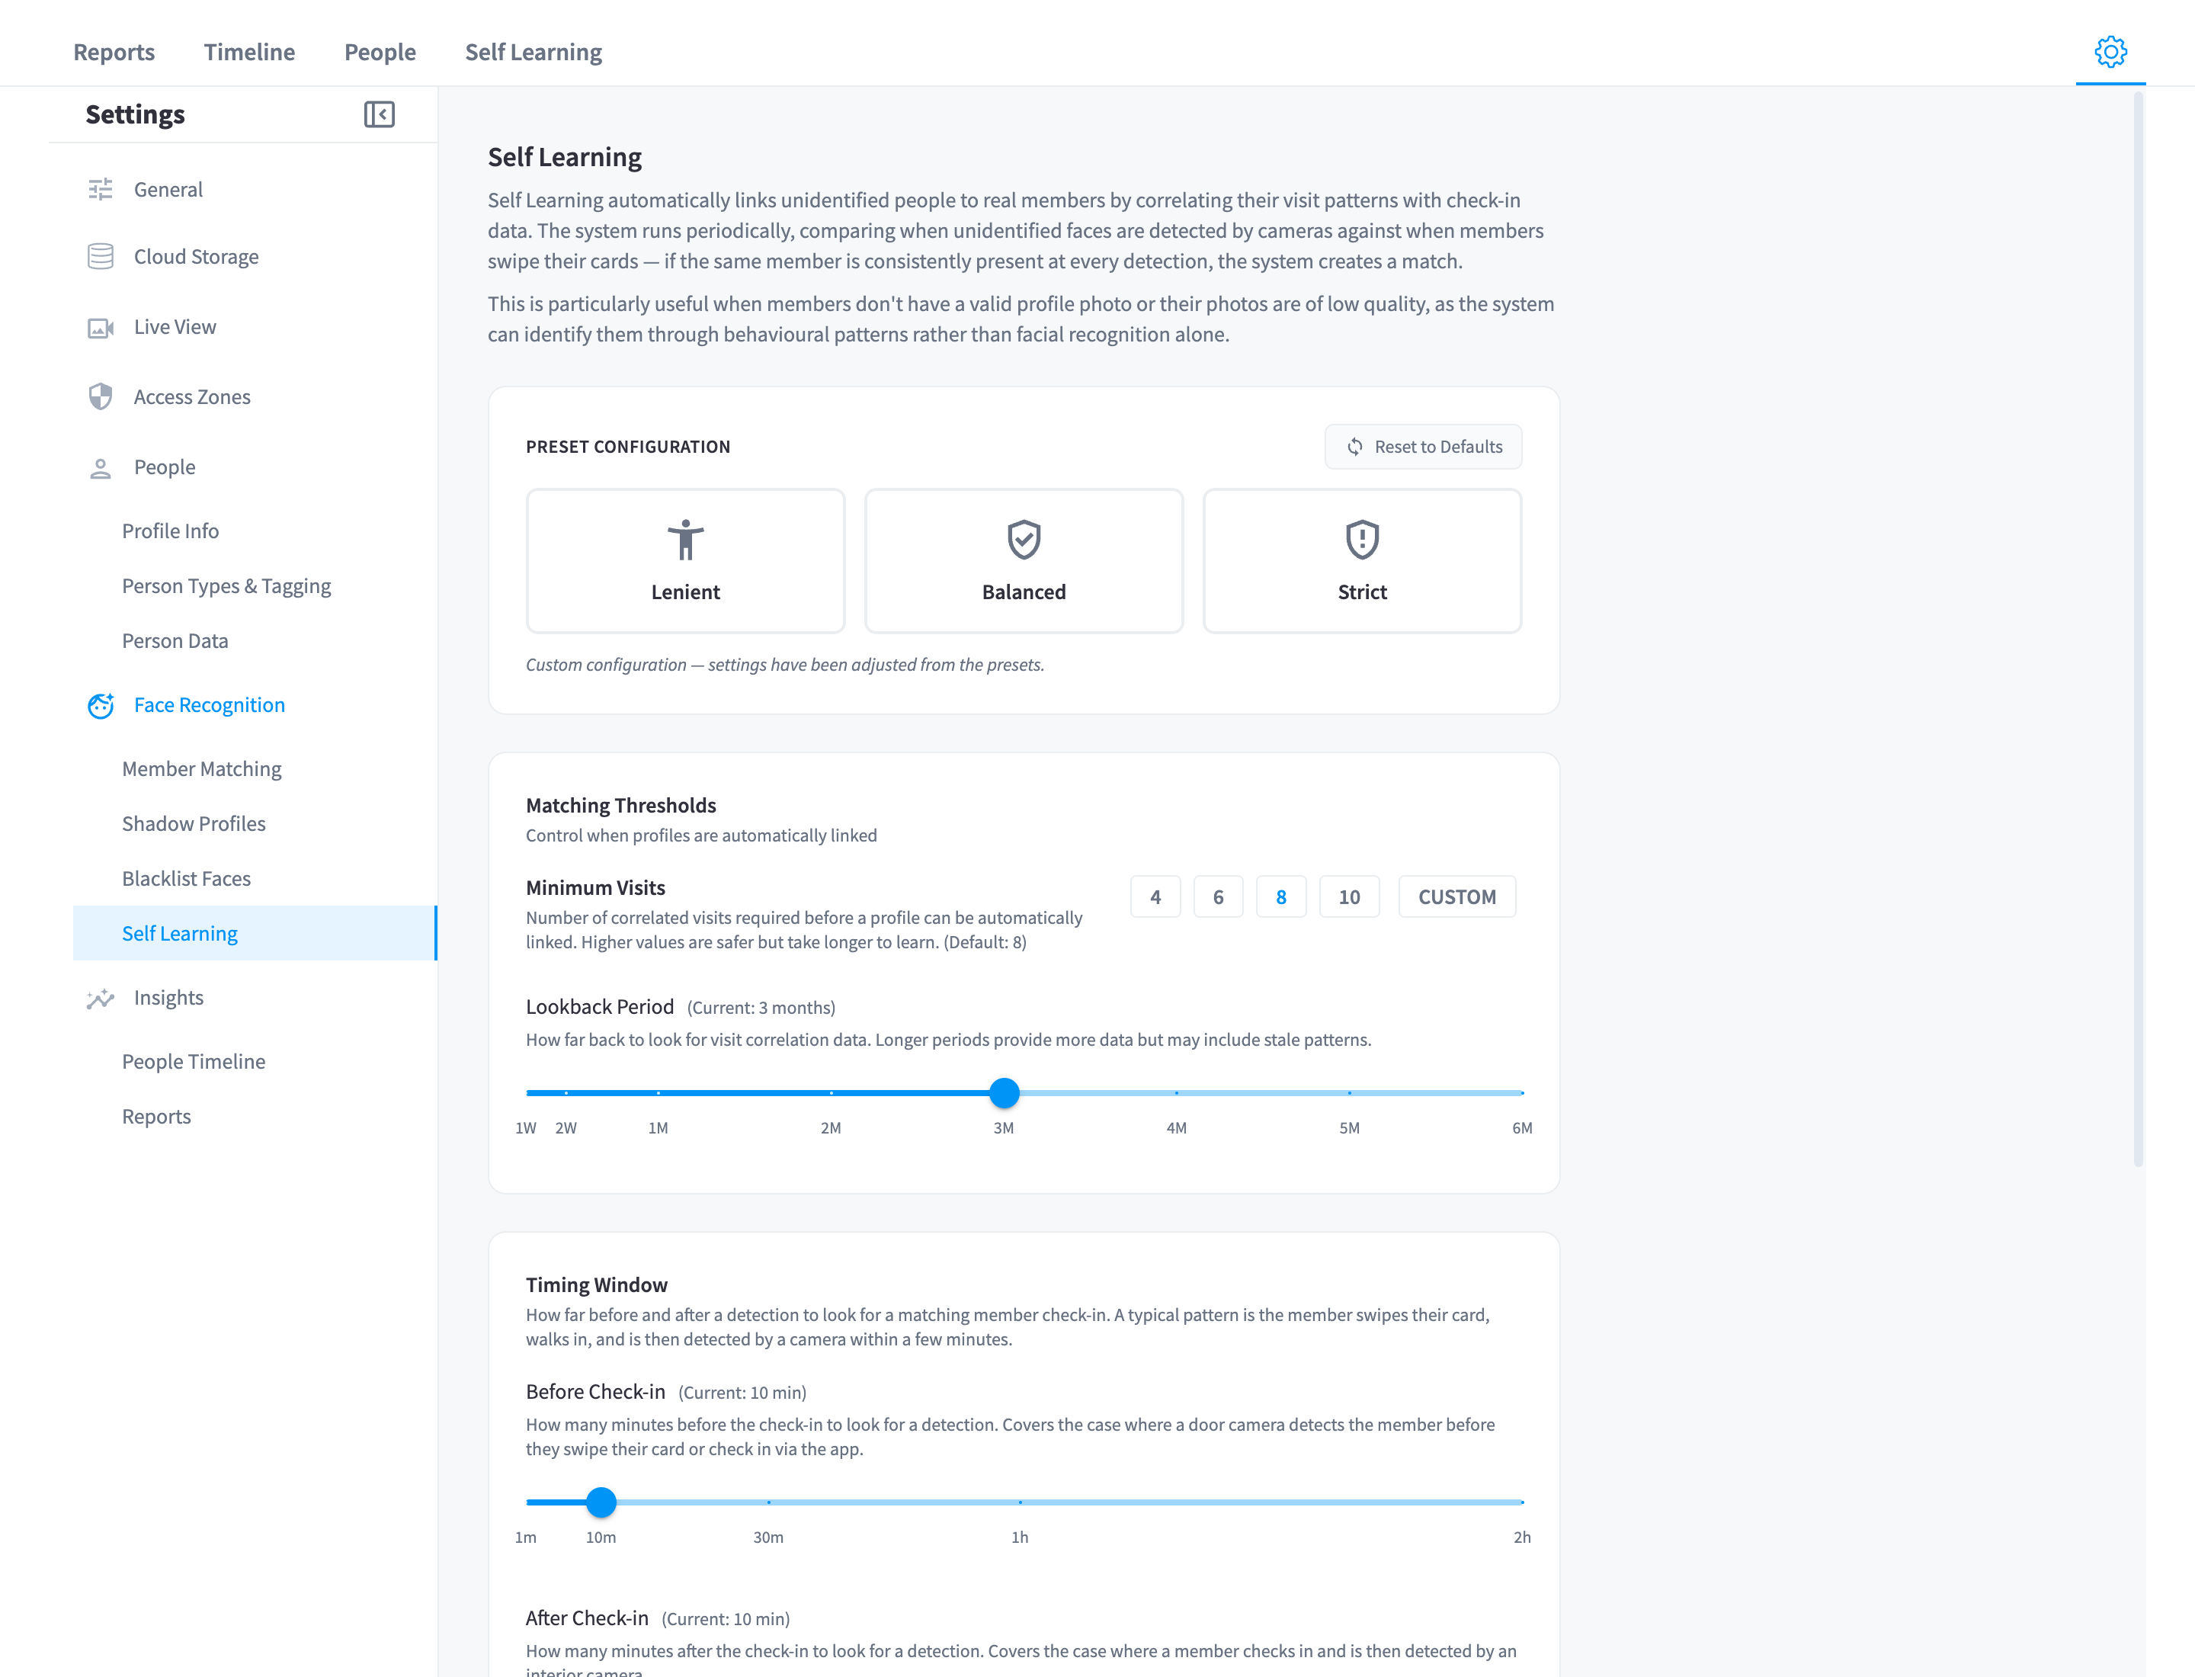2195x1677 pixels.
Task: Click the refresh icon in Reset to Defaults
Action: click(1354, 447)
